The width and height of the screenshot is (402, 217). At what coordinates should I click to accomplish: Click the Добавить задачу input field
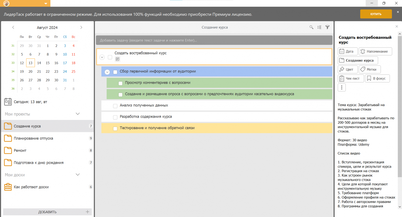pos(214,40)
